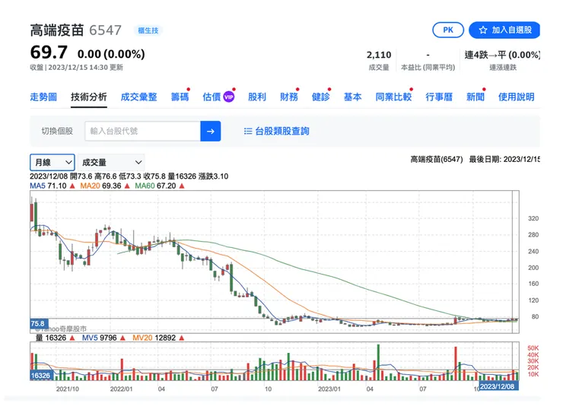Click the red up-arrow beside MA20
The image size is (563, 416).
click(x=127, y=186)
